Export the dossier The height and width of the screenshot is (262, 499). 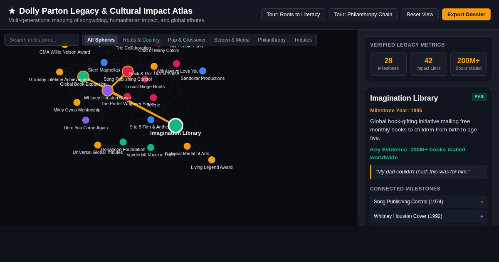tap(466, 15)
